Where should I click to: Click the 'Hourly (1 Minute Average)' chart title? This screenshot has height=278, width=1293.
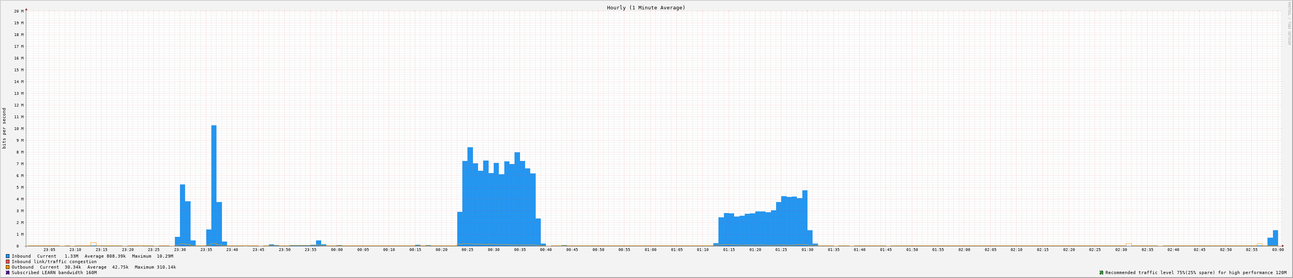(646, 7)
